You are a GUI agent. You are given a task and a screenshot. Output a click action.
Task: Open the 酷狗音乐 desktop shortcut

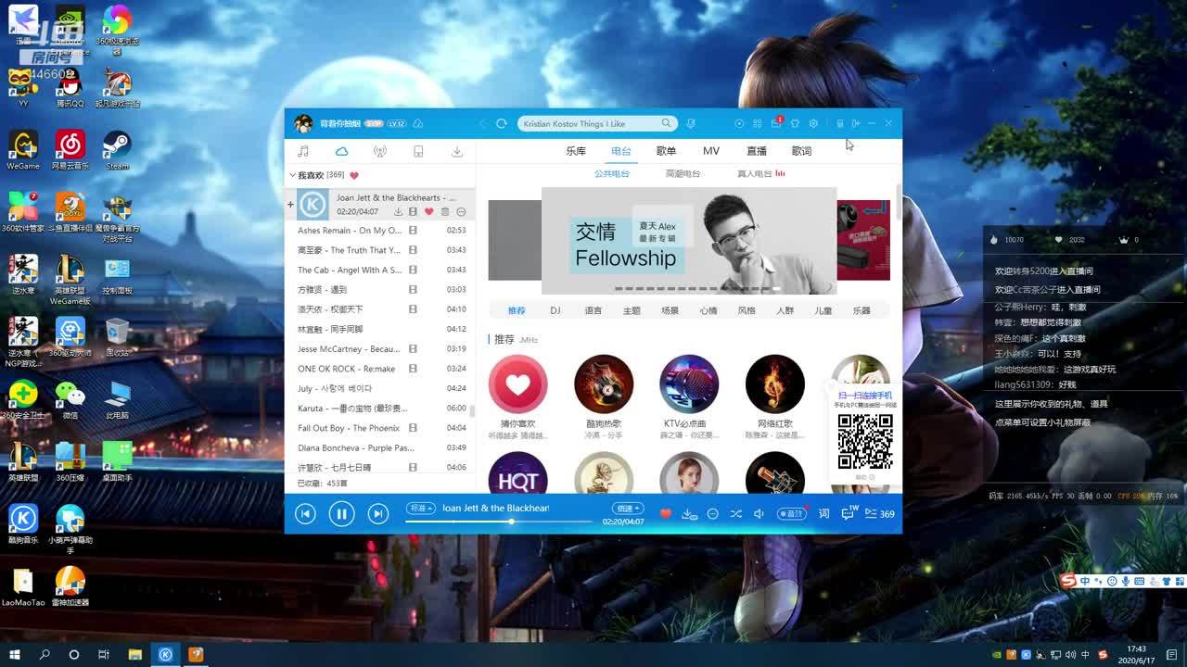click(23, 523)
